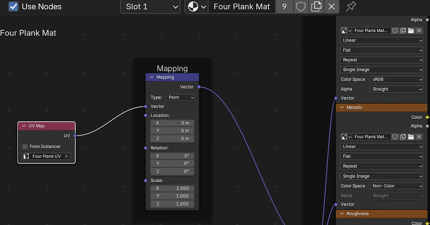Duplicate material with the new material icon

(x=316, y=7)
